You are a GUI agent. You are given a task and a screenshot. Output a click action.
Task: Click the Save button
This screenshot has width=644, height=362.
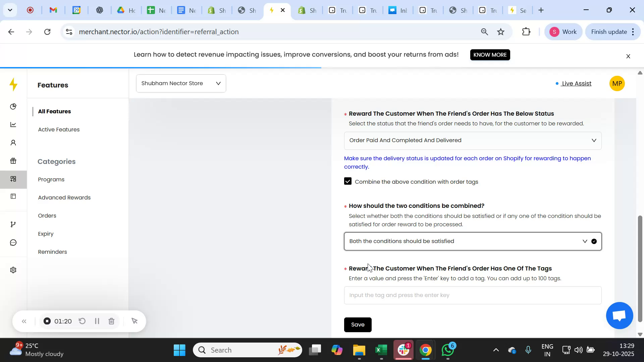tap(358, 324)
